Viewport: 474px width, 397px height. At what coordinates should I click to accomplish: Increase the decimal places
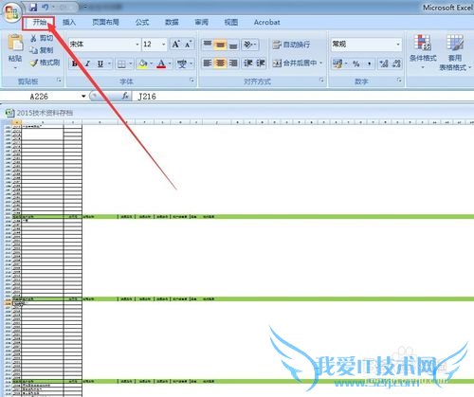pyautogui.click(x=384, y=63)
